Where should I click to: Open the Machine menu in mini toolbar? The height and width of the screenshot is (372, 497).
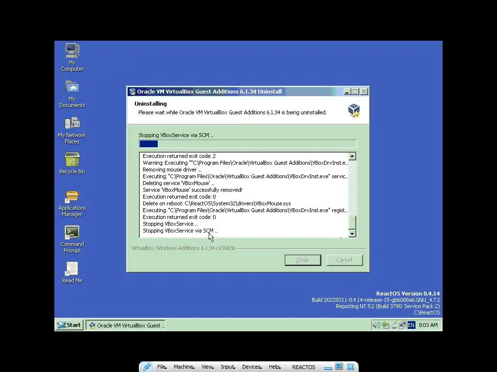(184, 367)
